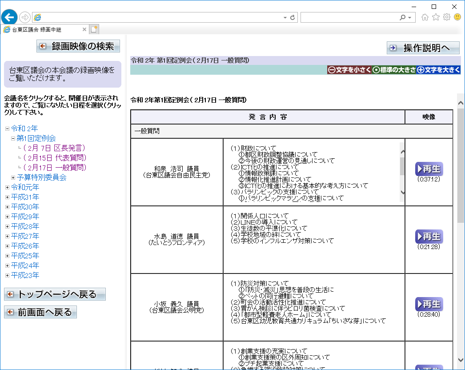The height and width of the screenshot is (370, 465).
Task: Expand the 平成27年 tree node
Action: tap(8, 236)
